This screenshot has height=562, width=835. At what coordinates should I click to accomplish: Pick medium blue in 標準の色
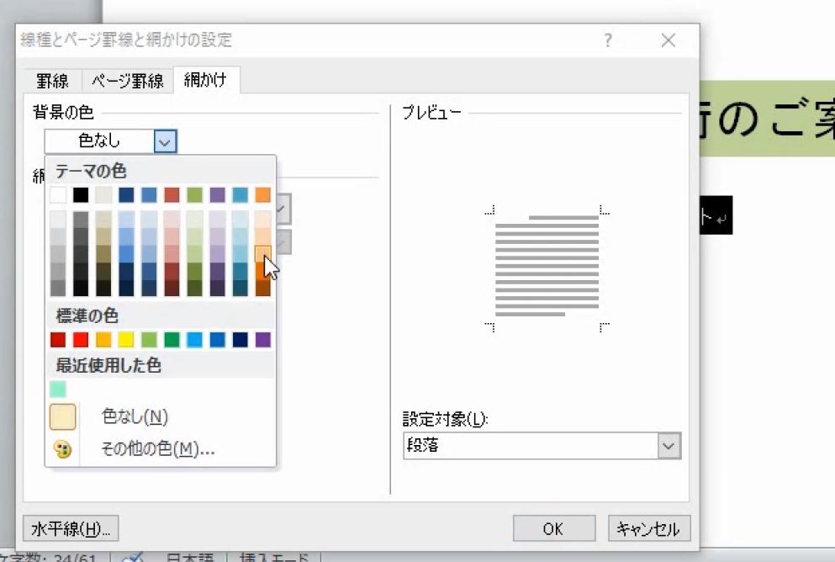click(x=217, y=340)
